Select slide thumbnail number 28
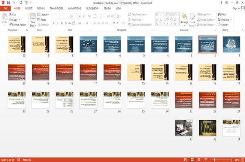Screen dimensions: 245x162 [x=65, y=100]
